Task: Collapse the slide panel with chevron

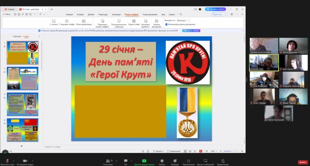Action: pyautogui.click(x=39, y=36)
